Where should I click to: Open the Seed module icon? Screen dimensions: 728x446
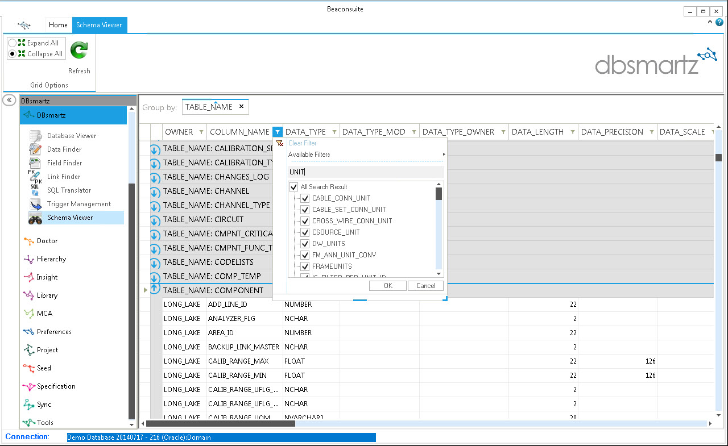coord(28,368)
